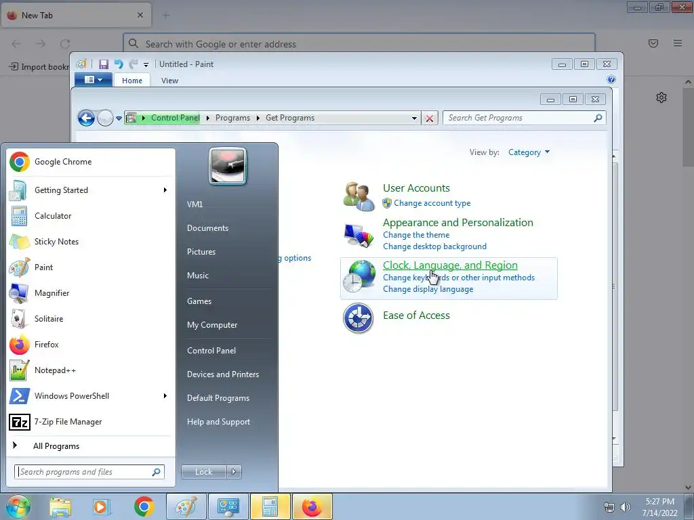The height and width of the screenshot is (520, 694).
Task: Open Help and Support entry
Action: (218, 422)
